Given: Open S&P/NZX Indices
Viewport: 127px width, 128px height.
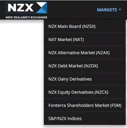Looking at the screenshot, I should 85,118.
